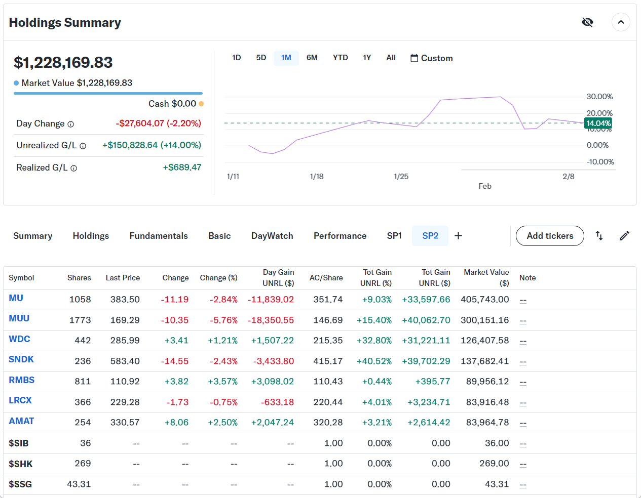641x498 pixels.
Task: Open the Performance tab
Action: 340,236
